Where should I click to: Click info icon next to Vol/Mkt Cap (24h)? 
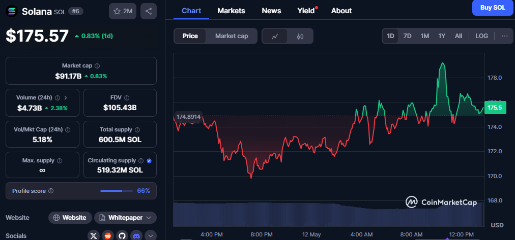68,130
